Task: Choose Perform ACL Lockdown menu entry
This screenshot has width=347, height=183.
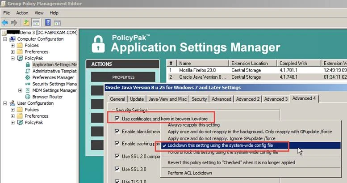Action: click(x=190, y=173)
